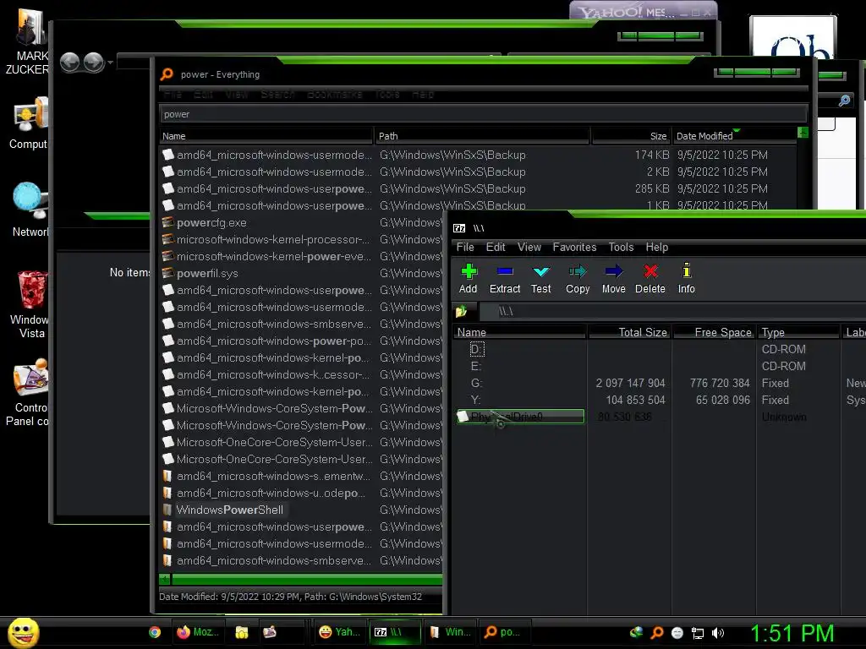Open the recent pages dropdown in Explorer

pos(111,63)
